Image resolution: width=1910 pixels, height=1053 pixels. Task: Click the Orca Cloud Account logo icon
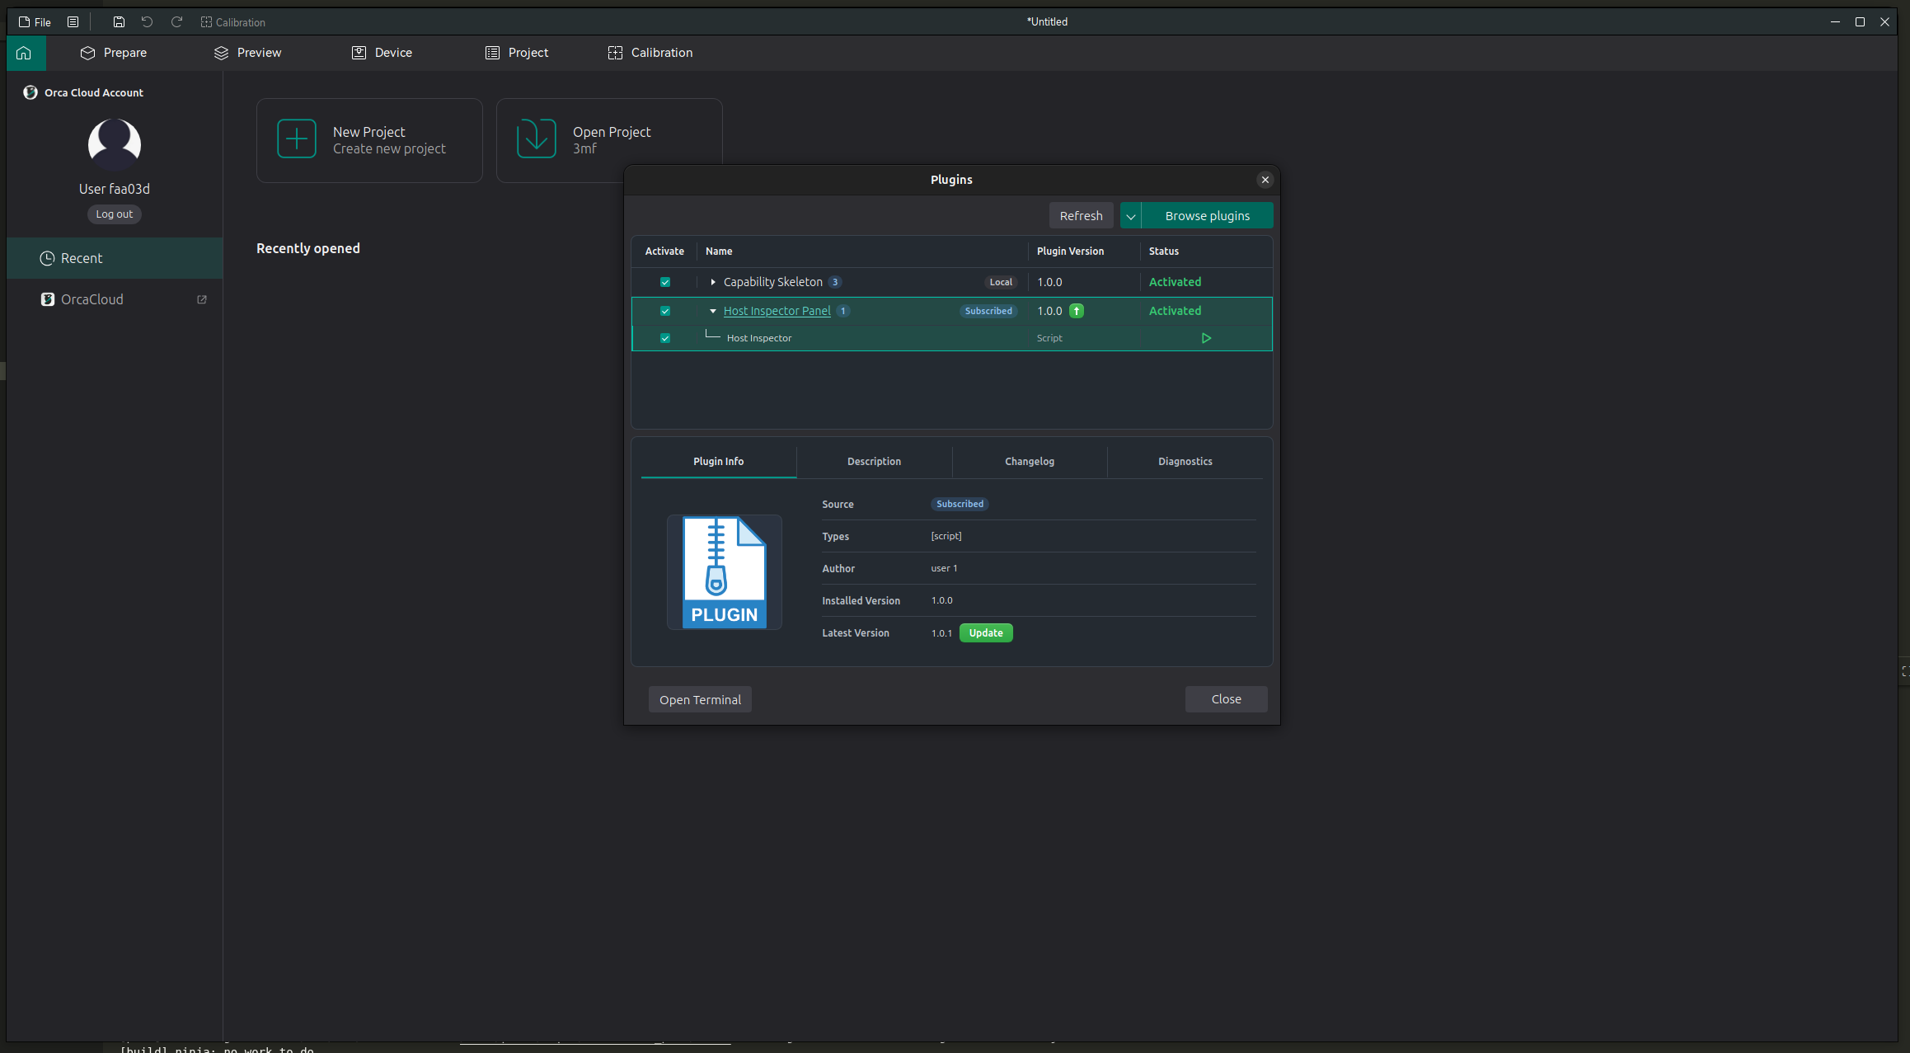[x=31, y=92]
